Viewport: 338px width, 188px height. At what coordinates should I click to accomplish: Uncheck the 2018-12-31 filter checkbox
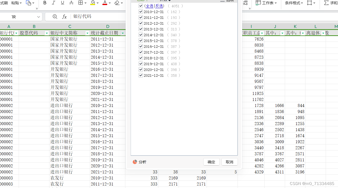coord(141,58)
